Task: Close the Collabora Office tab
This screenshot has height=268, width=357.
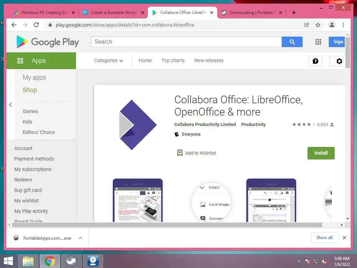Action: 212,13
